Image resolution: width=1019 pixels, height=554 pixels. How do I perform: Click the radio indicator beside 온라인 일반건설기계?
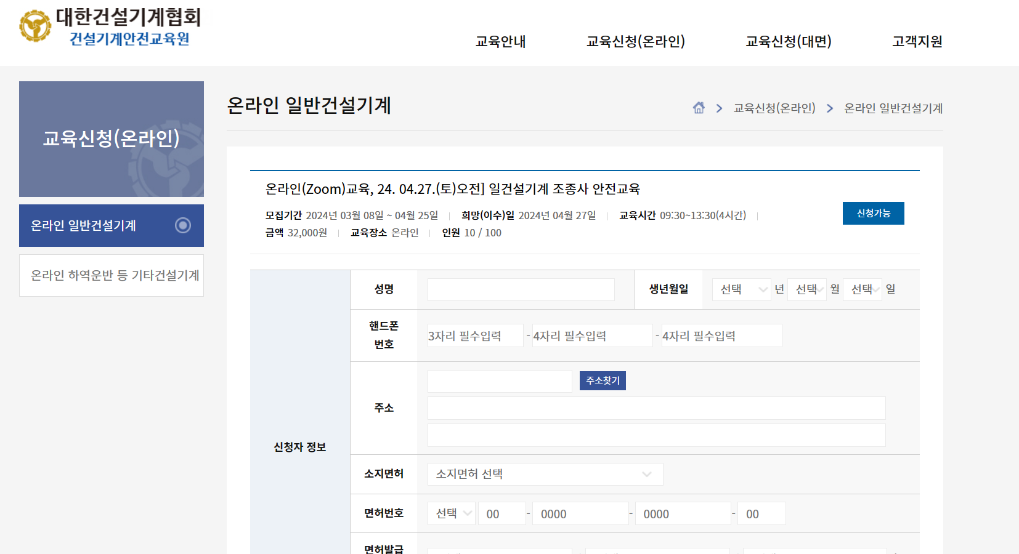(182, 226)
